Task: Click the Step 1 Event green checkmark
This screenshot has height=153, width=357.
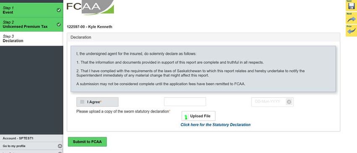Action: (59, 10)
